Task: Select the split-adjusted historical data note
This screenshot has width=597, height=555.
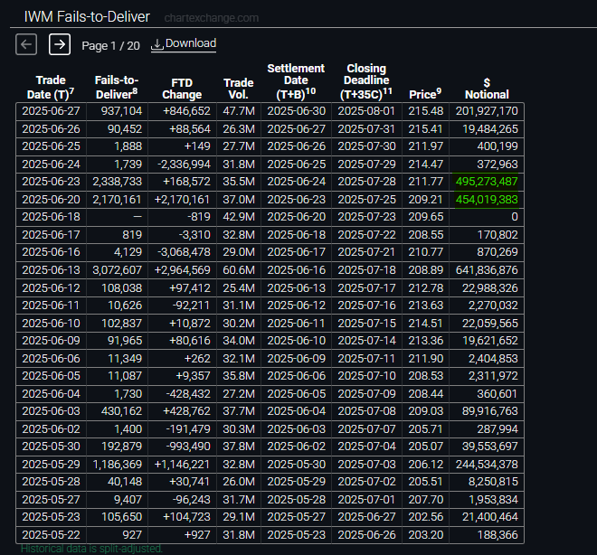Action: 91,549
